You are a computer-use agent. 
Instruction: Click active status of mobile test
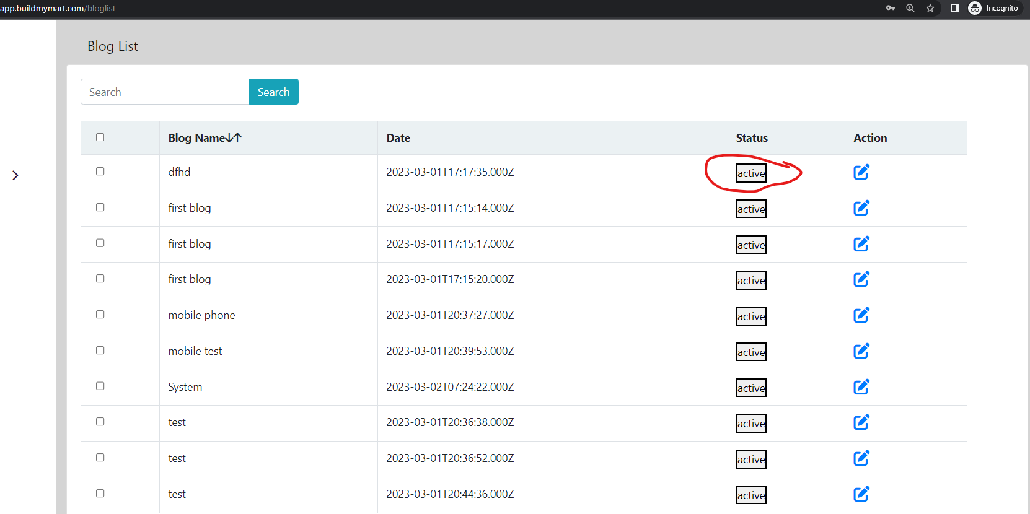(x=751, y=352)
